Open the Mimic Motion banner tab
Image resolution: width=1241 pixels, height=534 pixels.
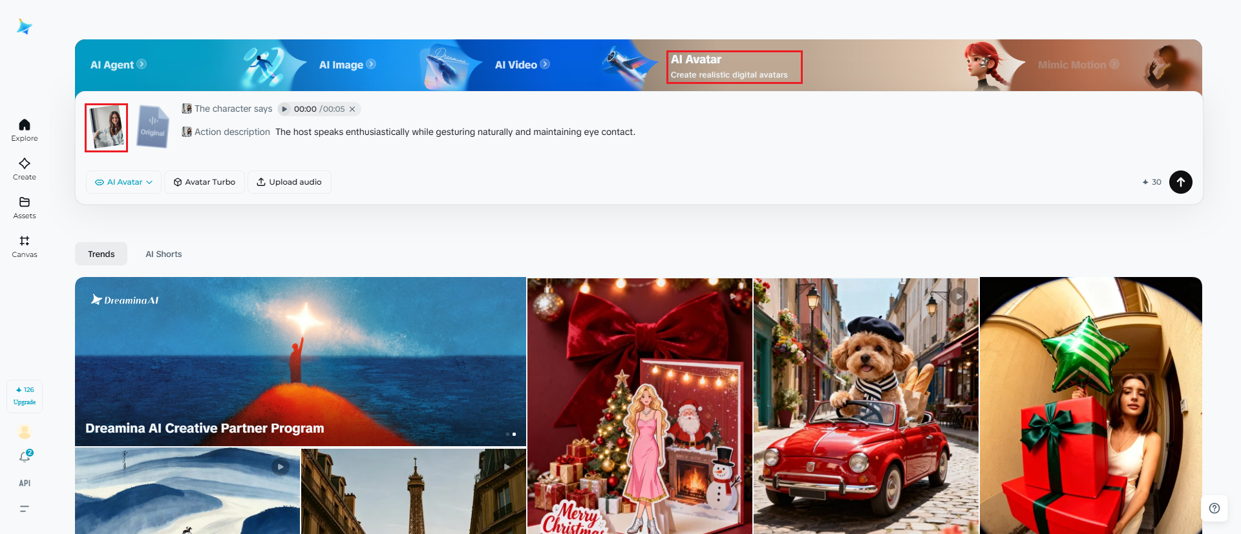1078,65
